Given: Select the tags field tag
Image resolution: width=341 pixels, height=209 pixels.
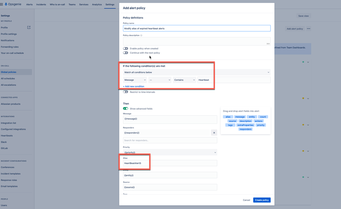Looking at the screenshot, I should pos(230,125).
